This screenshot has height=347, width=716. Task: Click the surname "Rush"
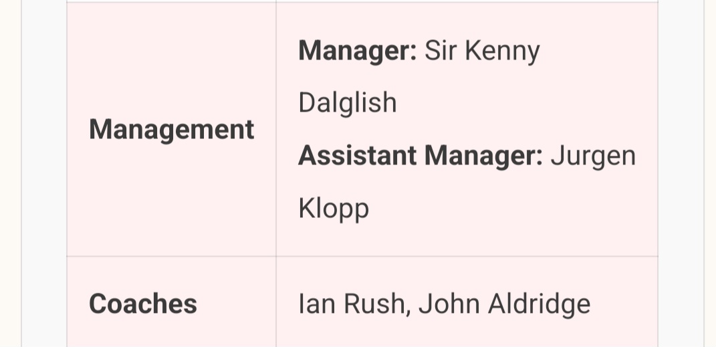tap(373, 304)
